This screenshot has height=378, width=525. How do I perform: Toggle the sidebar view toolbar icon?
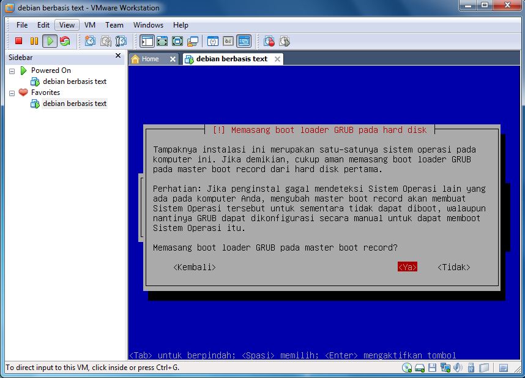(147, 41)
